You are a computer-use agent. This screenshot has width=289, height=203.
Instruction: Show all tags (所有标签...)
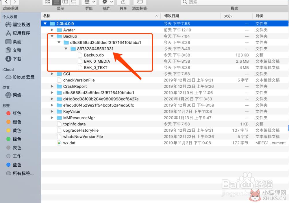pos(20,174)
